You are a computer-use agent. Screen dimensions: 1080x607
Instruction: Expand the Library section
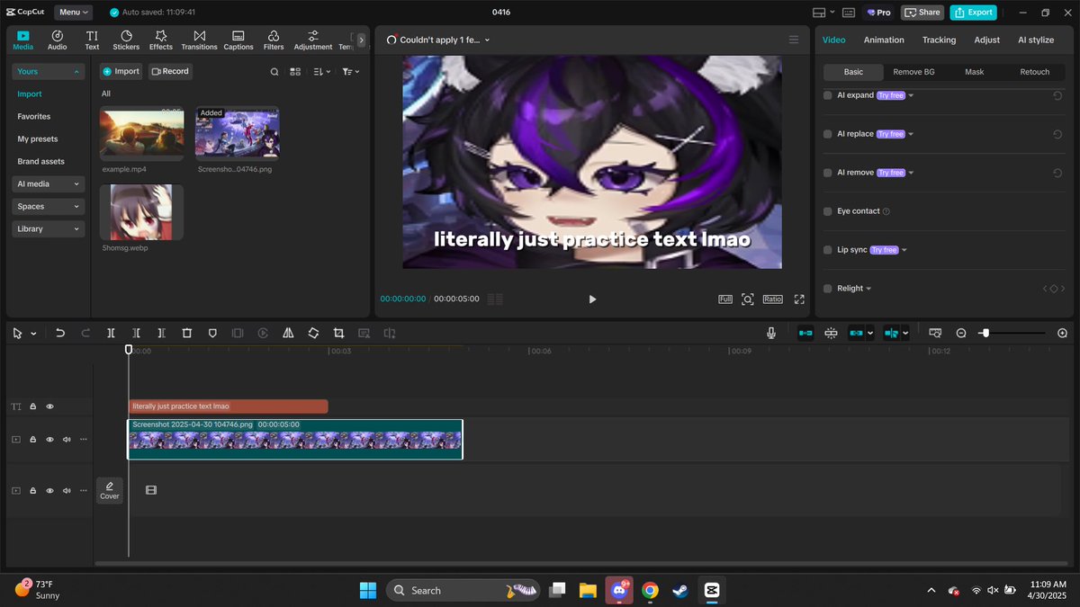click(x=49, y=228)
